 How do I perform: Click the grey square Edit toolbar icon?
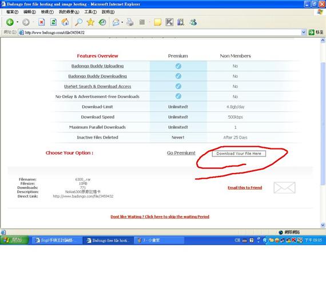point(142,22)
